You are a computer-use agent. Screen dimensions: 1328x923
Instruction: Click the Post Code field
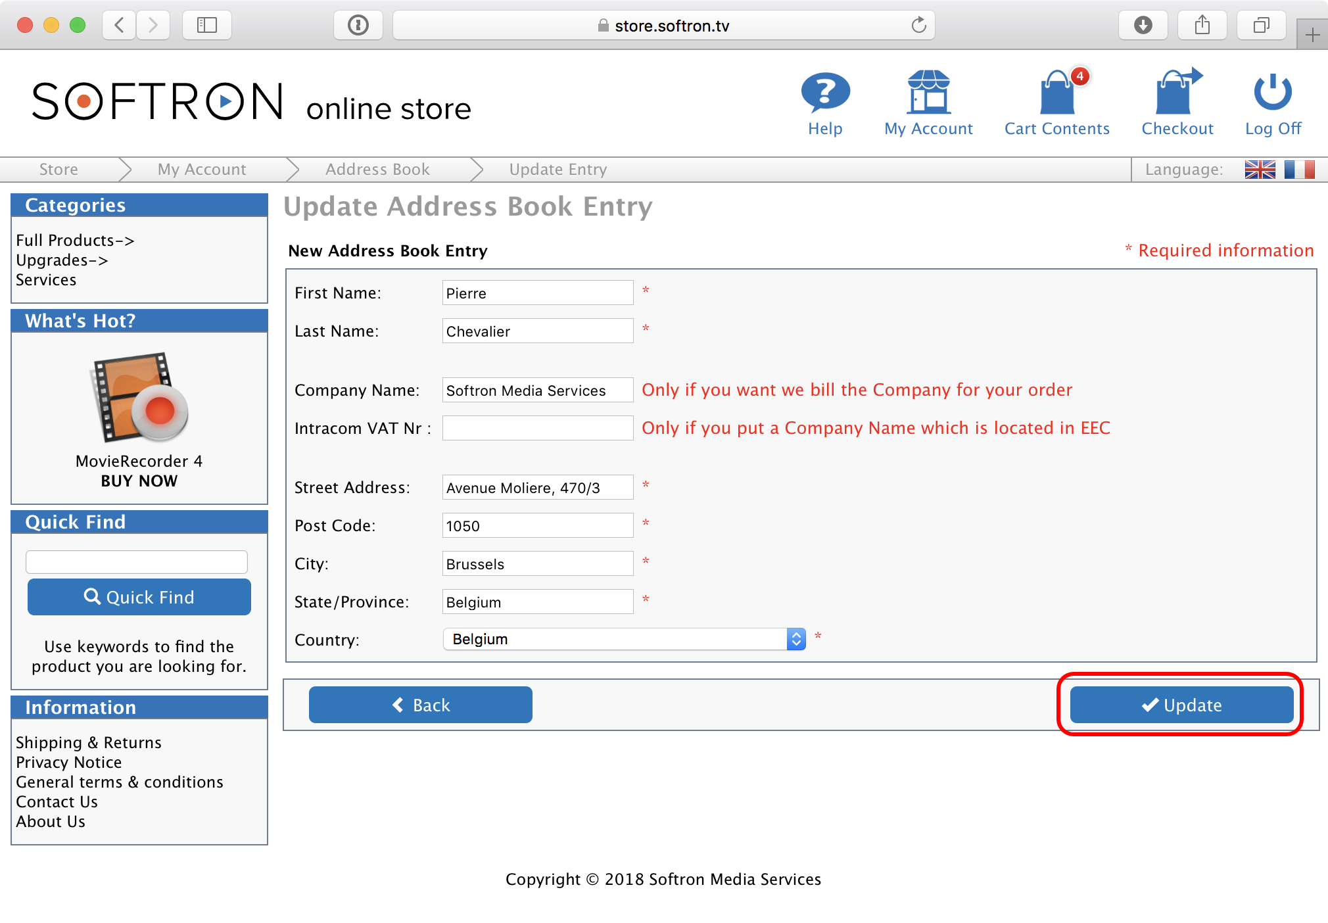pos(538,525)
